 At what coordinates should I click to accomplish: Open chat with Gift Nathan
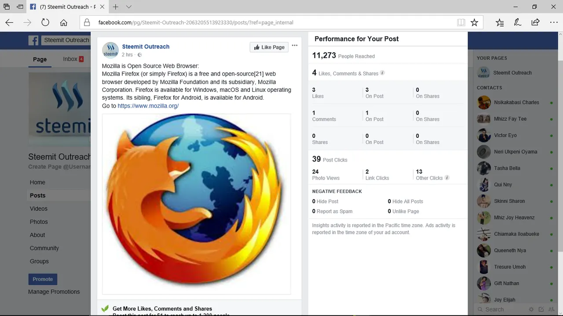click(x=515, y=284)
